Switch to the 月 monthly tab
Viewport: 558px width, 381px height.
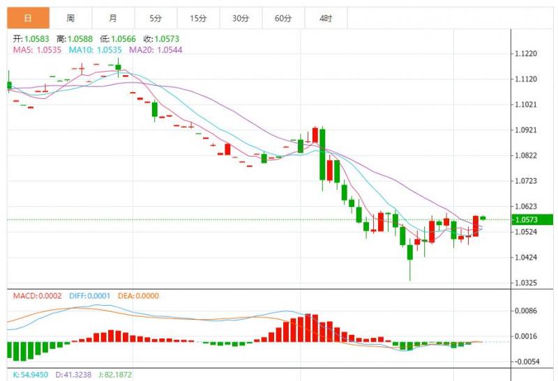(x=113, y=18)
